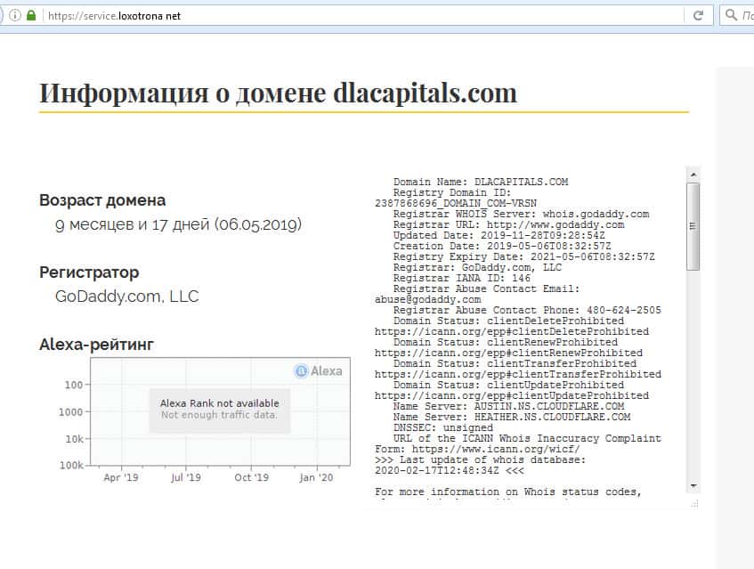
Task: Click 'Domain Name: DLACAPITALS.COM' line
Action: (x=481, y=182)
